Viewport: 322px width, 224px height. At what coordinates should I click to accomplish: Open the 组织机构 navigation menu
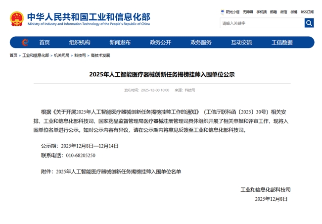[80, 42]
